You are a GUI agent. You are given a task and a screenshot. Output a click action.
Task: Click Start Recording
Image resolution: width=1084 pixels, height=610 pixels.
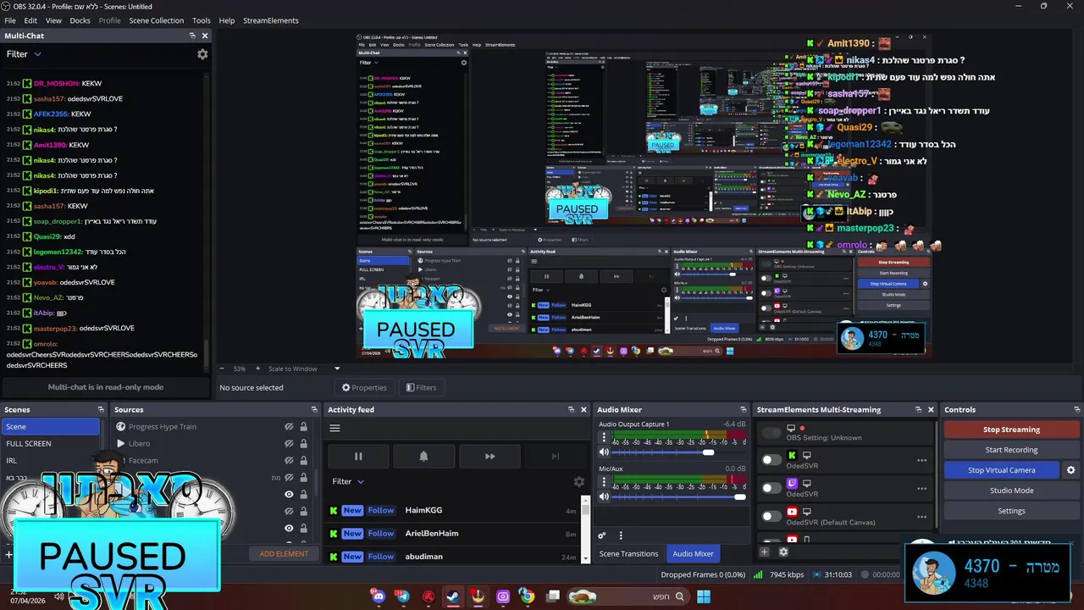1011,450
